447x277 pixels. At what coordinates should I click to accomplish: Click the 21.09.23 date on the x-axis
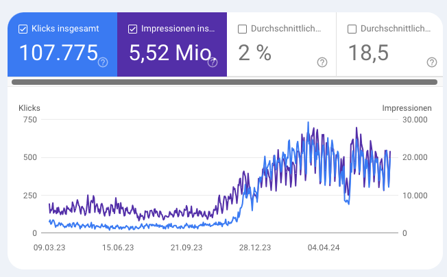coord(186,248)
